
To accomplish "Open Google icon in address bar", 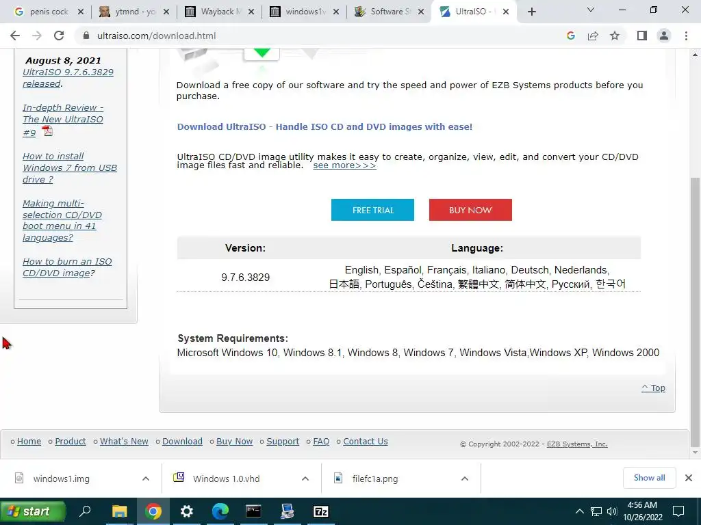I will tap(570, 36).
